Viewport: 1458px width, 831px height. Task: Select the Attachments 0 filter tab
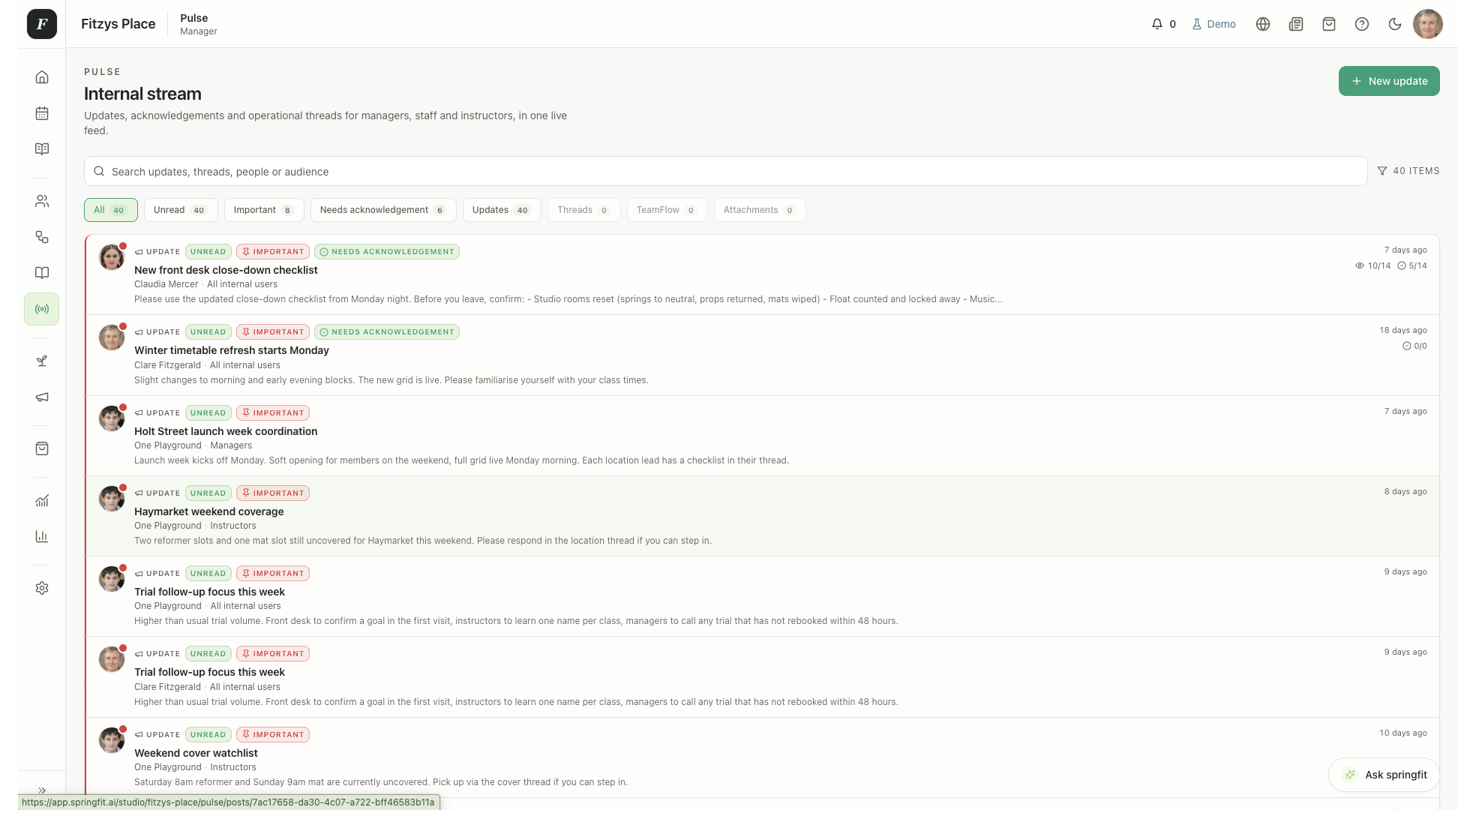(760, 210)
